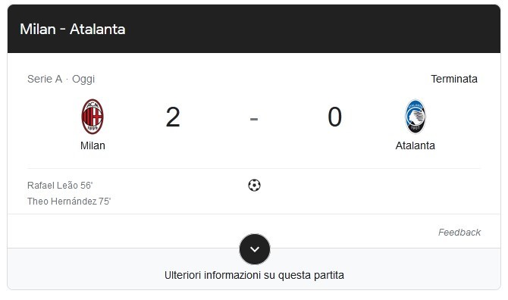Click the dash between the scores

click(x=254, y=119)
